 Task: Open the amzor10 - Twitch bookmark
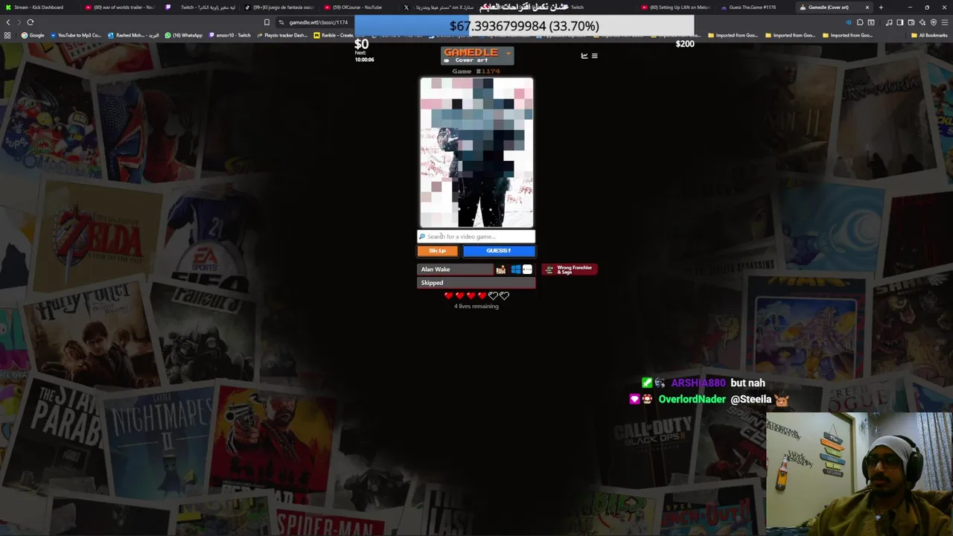(230, 35)
